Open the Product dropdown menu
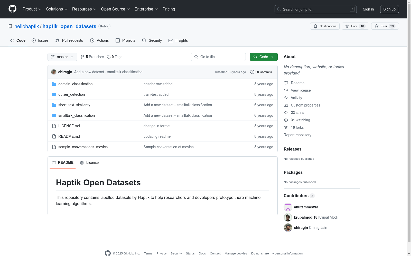Image resolution: width=411 pixels, height=256 pixels. tap(32, 9)
